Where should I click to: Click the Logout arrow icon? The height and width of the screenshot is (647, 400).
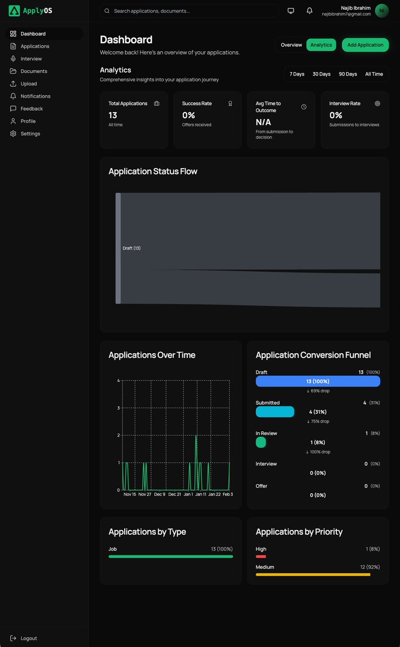click(x=13, y=638)
